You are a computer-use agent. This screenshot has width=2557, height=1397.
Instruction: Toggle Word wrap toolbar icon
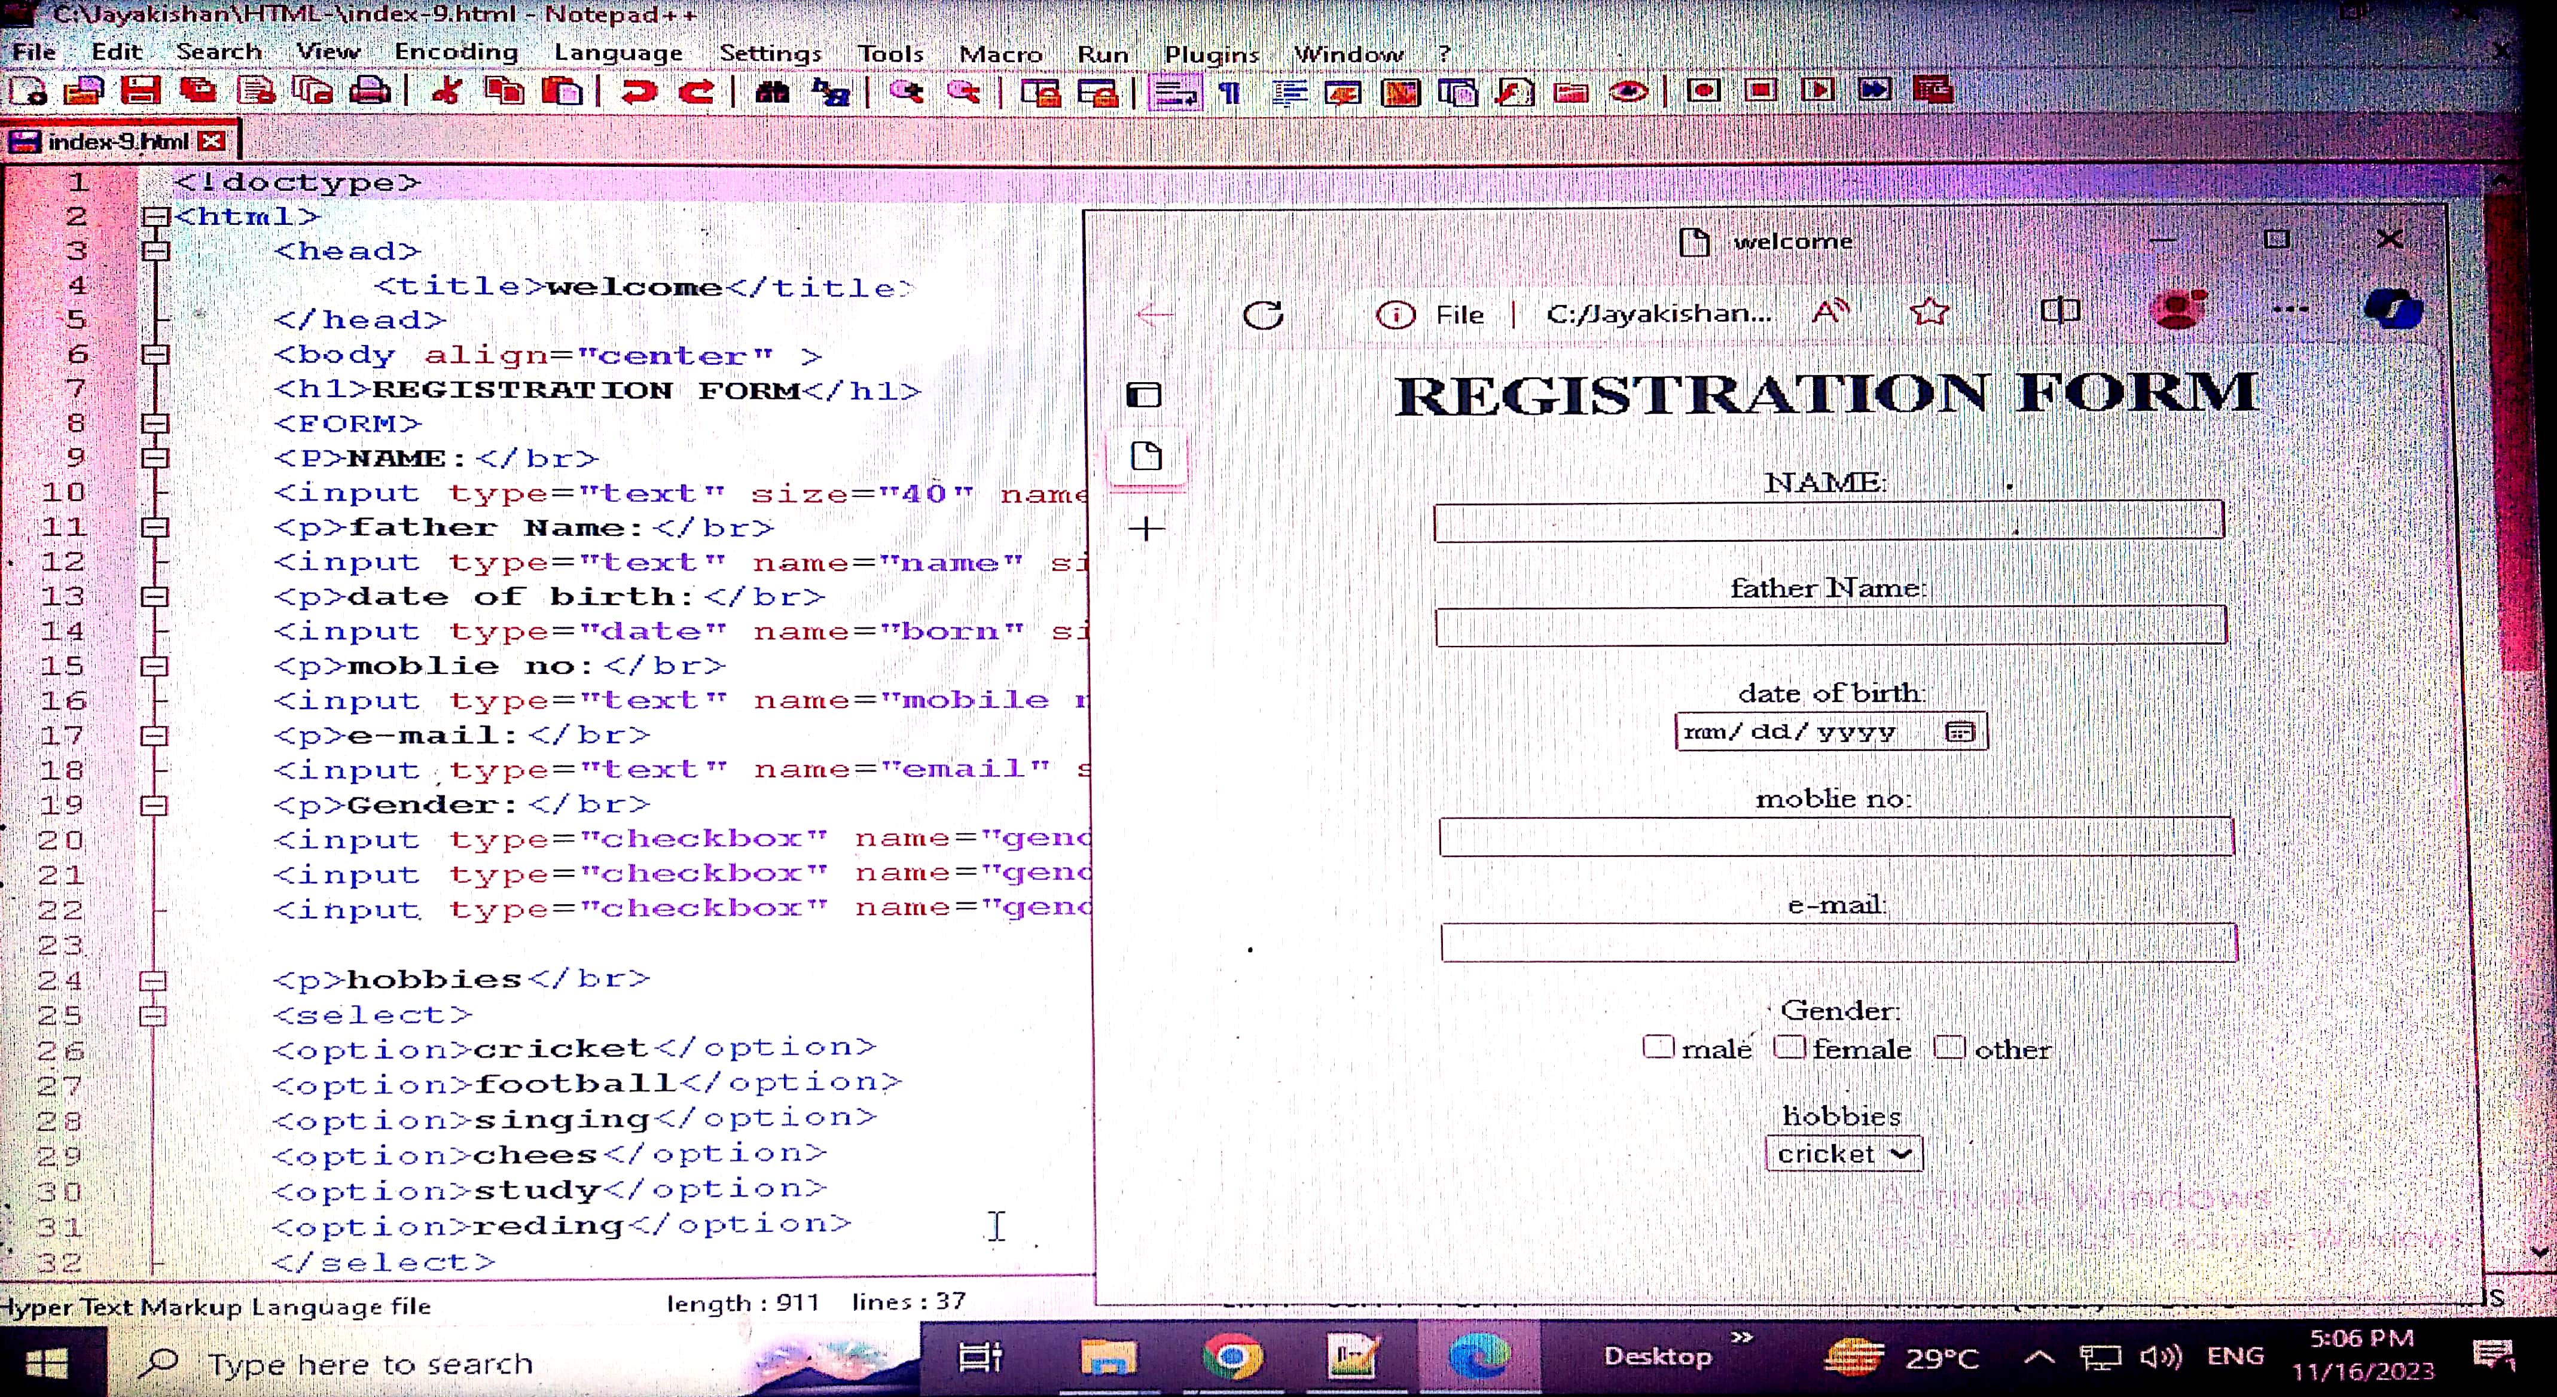coord(1174,93)
